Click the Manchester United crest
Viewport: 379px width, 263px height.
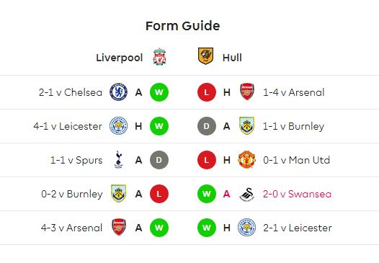(247, 159)
